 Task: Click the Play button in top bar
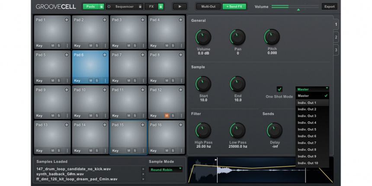click(x=180, y=6)
